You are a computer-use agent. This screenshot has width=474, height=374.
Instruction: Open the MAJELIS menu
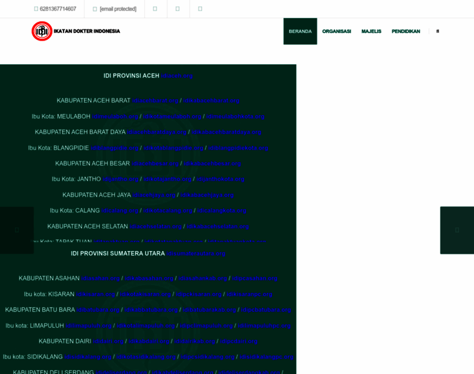pos(371,31)
